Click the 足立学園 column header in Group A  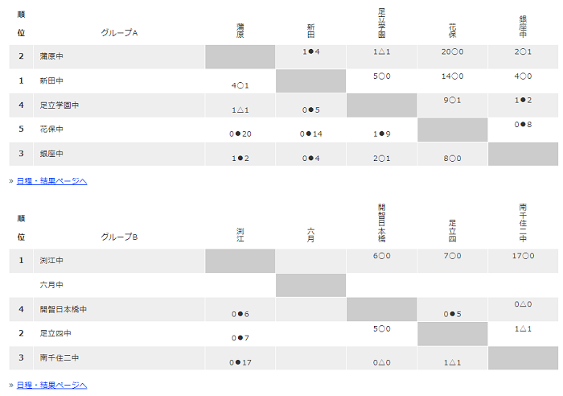click(x=382, y=23)
